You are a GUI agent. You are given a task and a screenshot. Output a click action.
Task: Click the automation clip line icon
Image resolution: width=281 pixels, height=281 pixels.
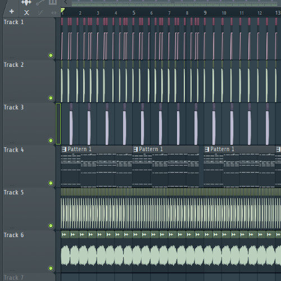[x=40, y=2]
